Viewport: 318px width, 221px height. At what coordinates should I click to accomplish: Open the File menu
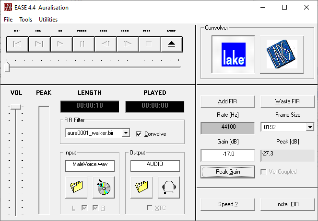pyautogui.click(x=8, y=20)
